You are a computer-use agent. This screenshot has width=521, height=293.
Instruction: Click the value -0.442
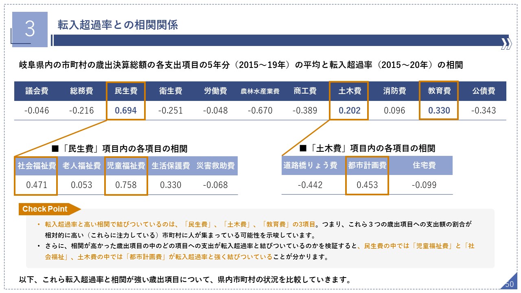310,185
